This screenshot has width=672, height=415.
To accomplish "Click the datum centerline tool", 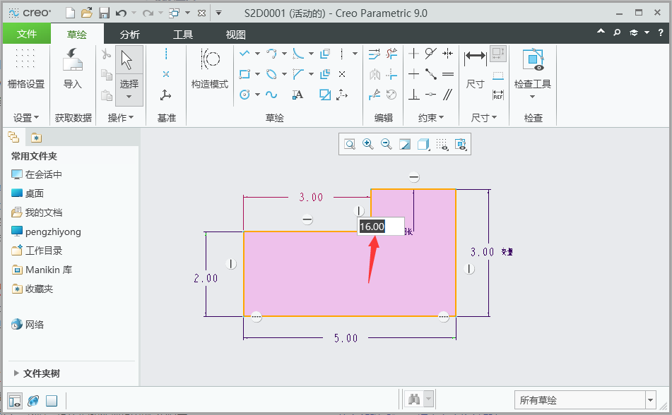I will (x=166, y=54).
